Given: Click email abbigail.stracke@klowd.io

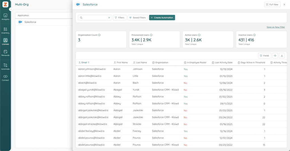Looking at the screenshot, I should (x=93, y=124).
